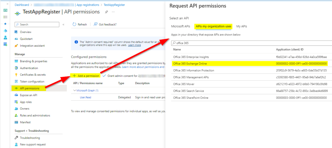This screenshot has height=148, width=332.
Task: Collapse the sidebar menu with double chevron
Action: tap(64, 25)
